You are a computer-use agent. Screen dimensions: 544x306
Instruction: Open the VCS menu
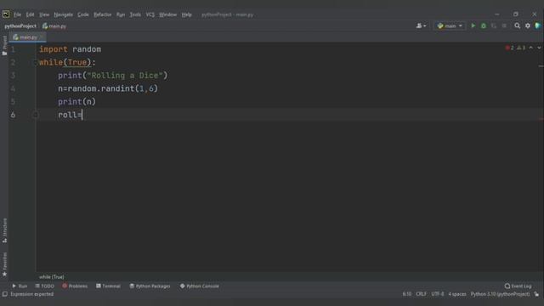(x=150, y=14)
